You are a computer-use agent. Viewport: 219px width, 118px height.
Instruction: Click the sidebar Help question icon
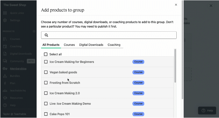click(x=5, y=105)
